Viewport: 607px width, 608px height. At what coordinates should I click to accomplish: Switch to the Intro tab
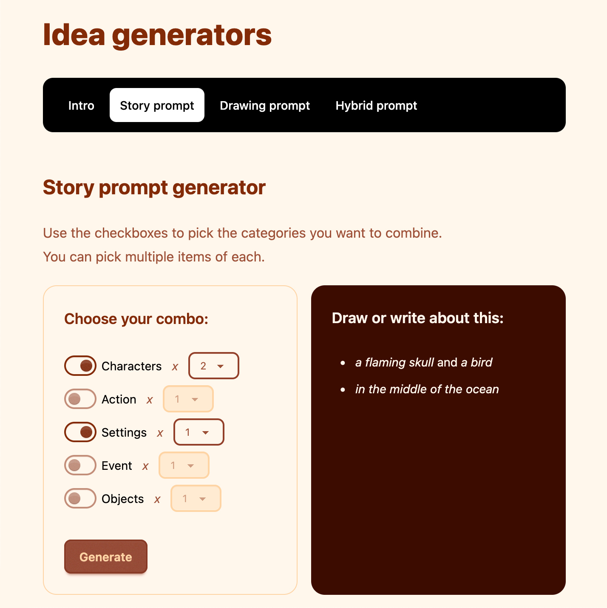coord(81,105)
